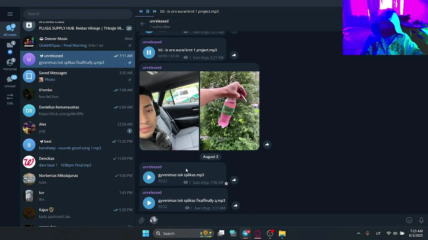This screenshot has height=240, width=428.
Task: Open the car selfie photo
Action: [169, 111]
